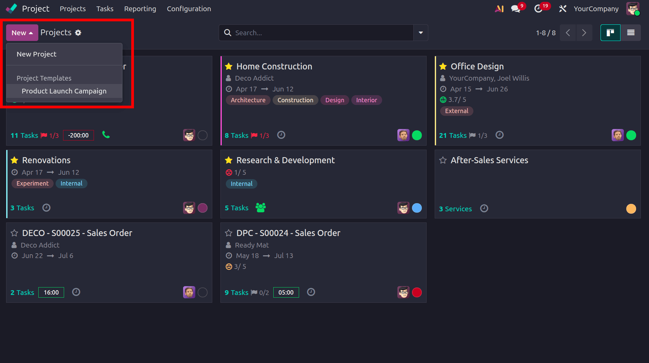649x363 pixels.
Task: Favorite the DPC - S00024 project star
Action: coord(229,233)
